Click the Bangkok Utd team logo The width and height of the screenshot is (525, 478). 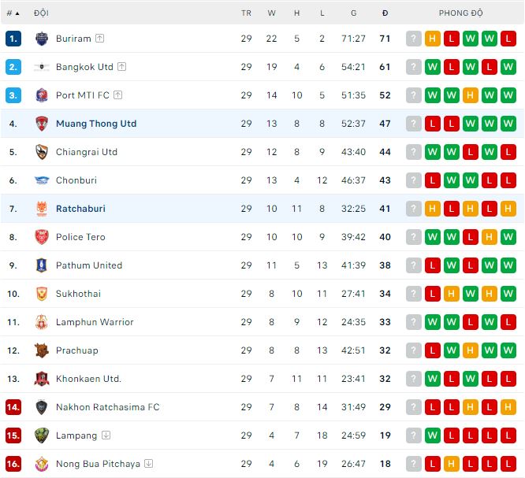click(42, 67)
